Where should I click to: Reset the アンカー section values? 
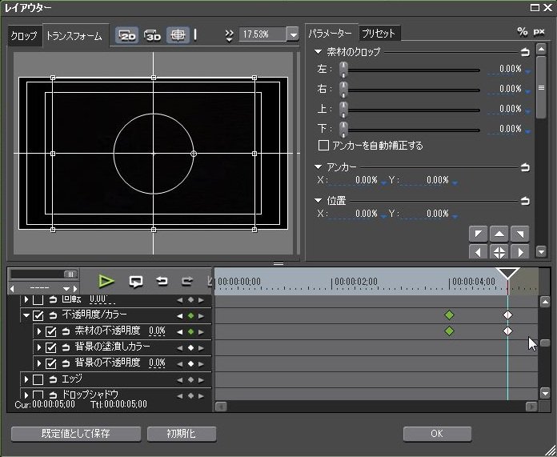click(x=525, y=167)
